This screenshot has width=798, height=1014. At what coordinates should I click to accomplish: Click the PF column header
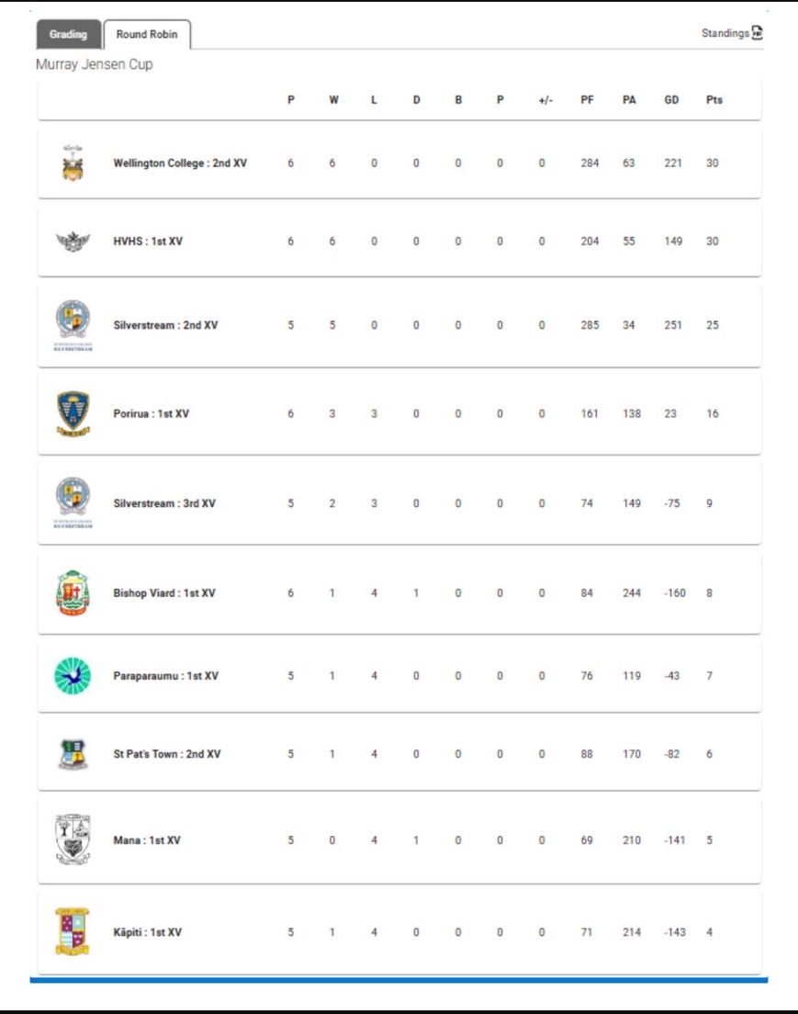point(587,99)
